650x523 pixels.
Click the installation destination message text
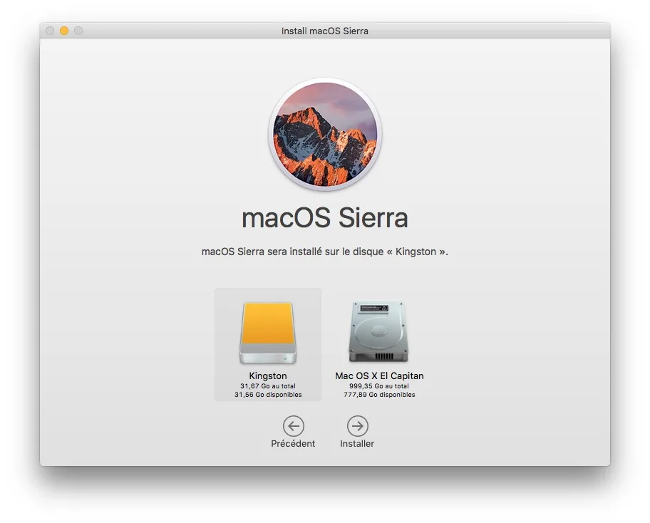point(325,251)
